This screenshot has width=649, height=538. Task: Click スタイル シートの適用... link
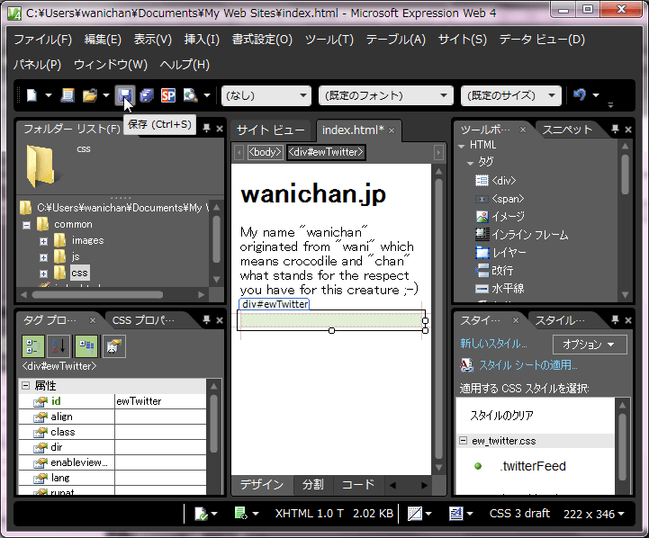click(527, 365)
